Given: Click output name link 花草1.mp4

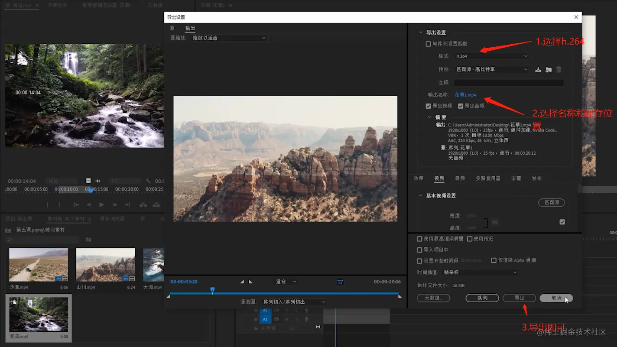Looking at the screenshot, I should (465, 95).
